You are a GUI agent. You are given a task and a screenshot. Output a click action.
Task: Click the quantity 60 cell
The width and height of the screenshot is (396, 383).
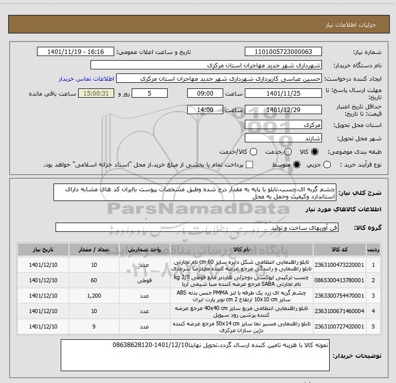pos(94,280)
